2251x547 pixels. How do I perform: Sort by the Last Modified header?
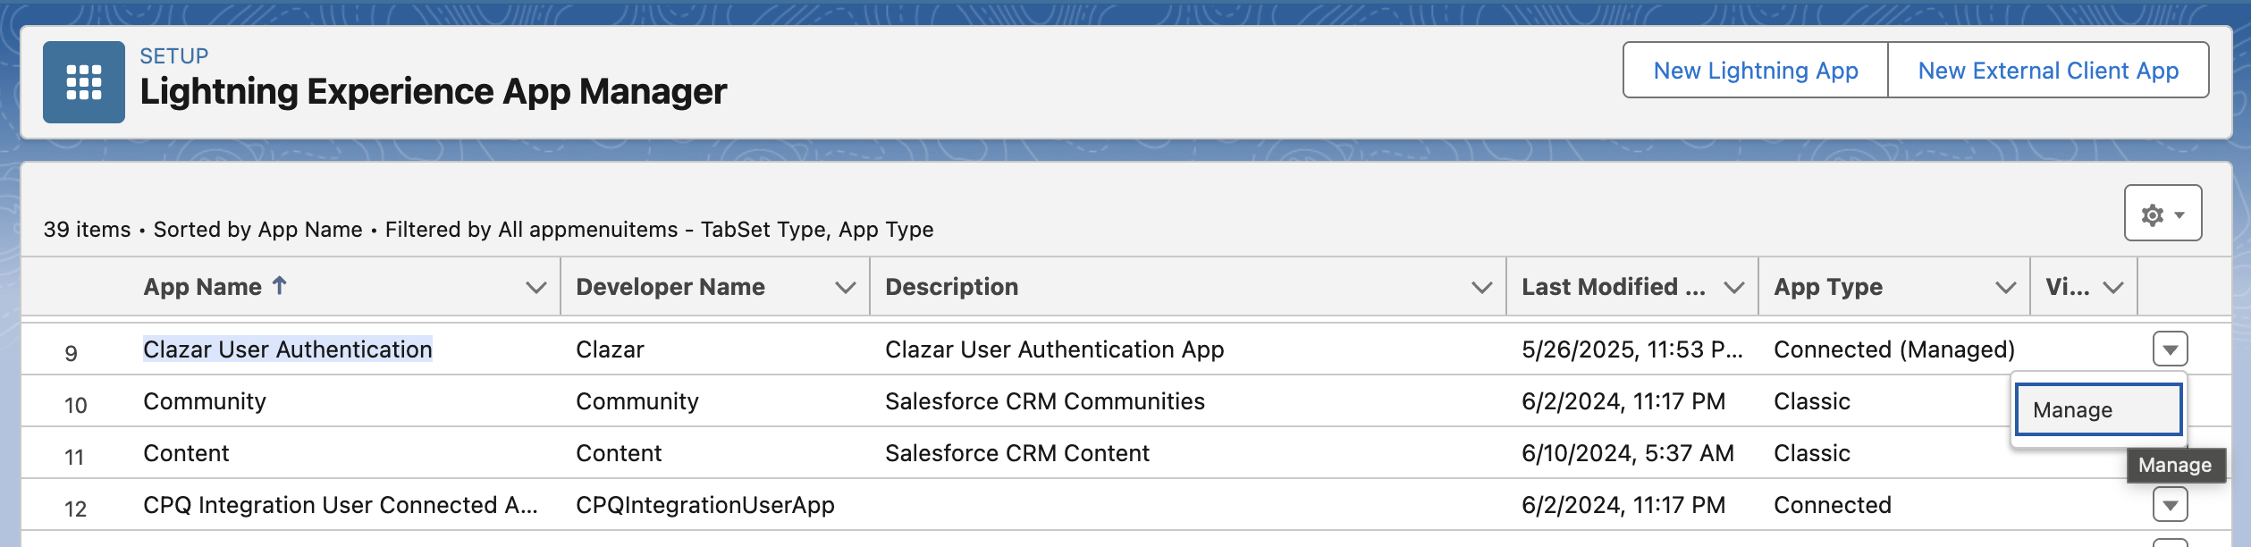(1614, 287)
